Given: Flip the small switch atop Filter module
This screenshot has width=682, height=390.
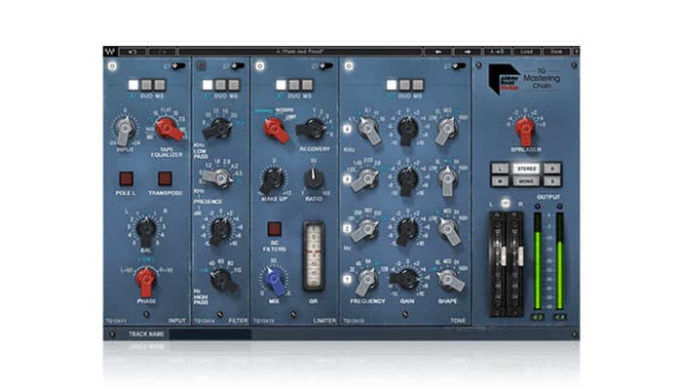Looking at the screenshot, I should (237, 65).
